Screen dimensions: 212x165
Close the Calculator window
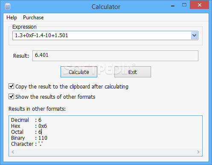click(200, 5)
